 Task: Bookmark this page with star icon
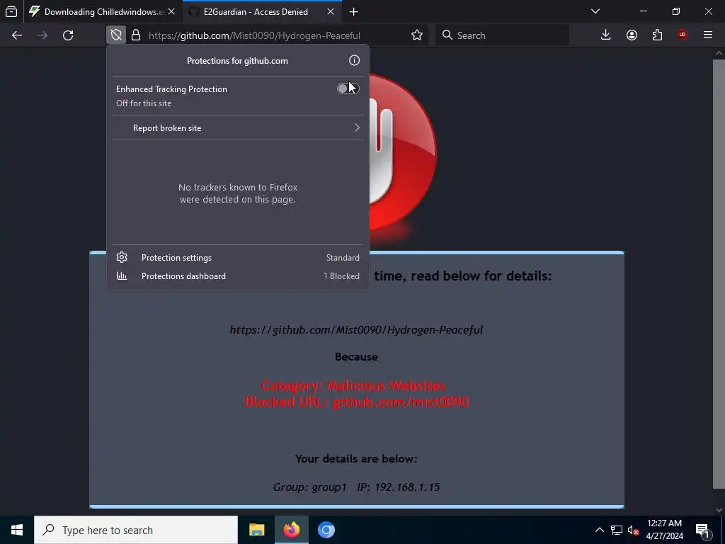(x=417, y=35)
